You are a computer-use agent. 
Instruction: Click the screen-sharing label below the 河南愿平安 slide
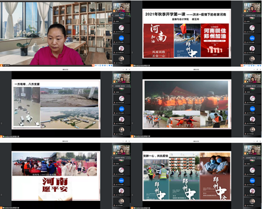(x=13, y=208)
